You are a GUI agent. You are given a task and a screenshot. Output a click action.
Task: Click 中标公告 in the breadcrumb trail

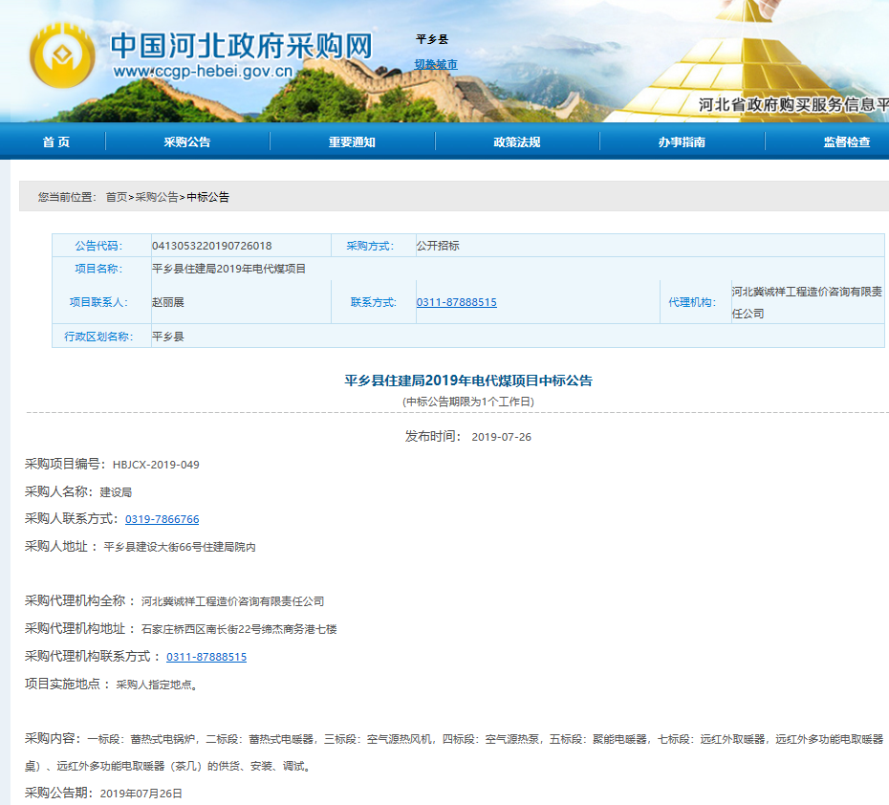[207, 197]
